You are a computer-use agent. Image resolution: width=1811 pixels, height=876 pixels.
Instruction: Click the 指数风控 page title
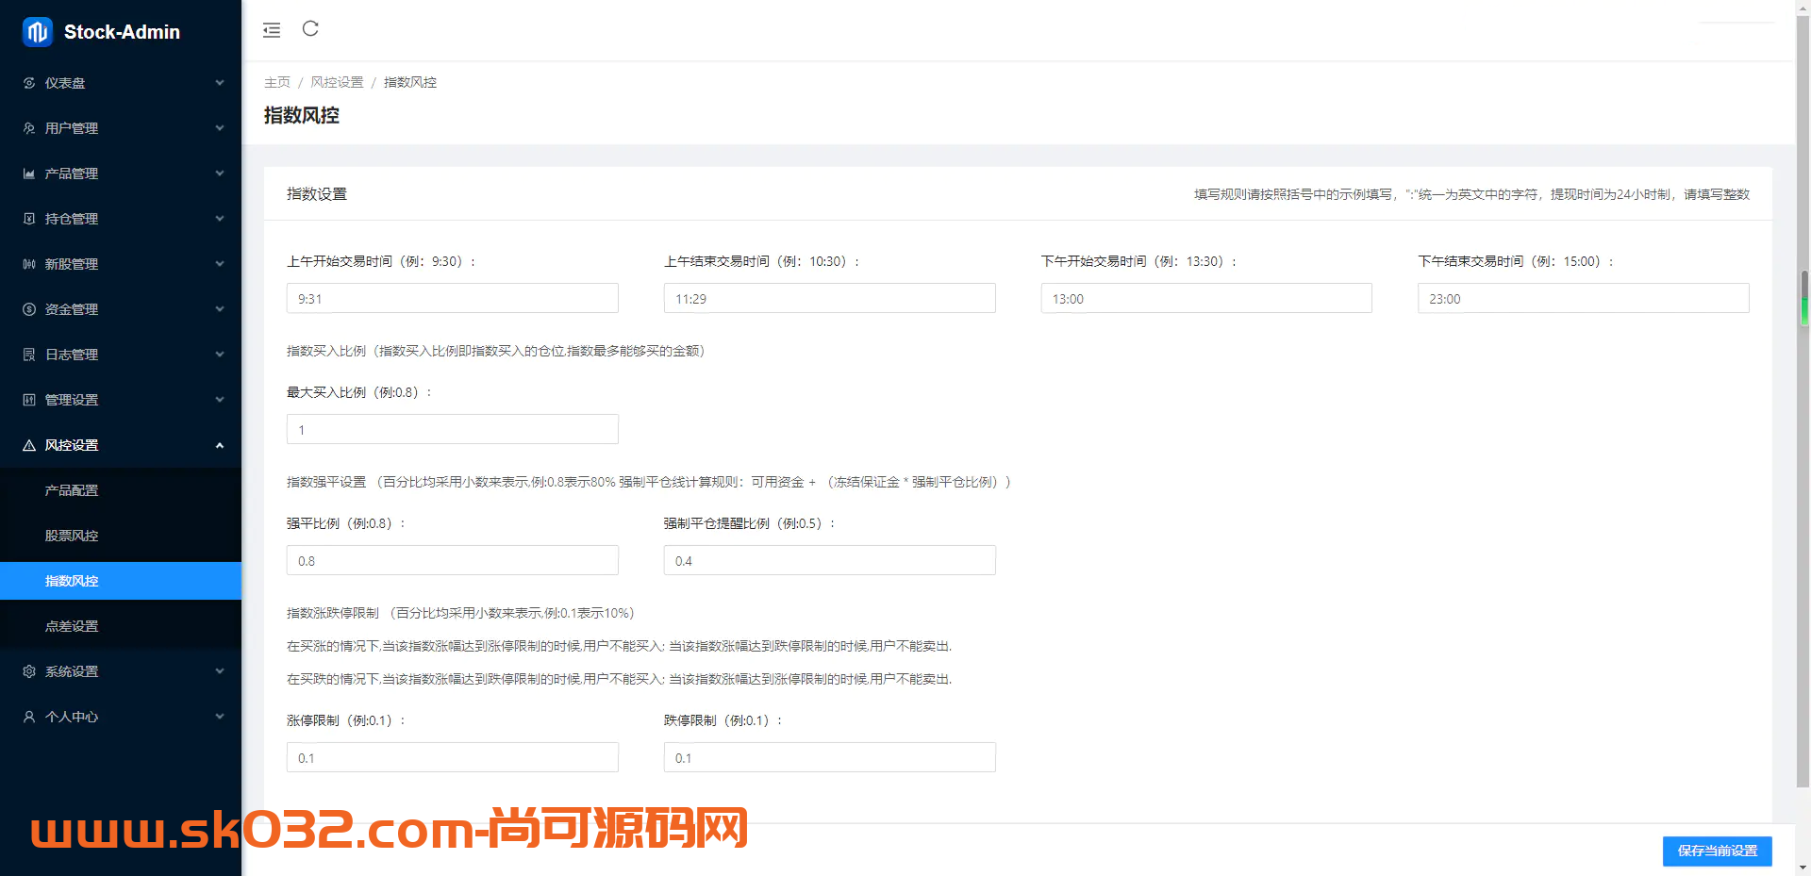[302, 115]
